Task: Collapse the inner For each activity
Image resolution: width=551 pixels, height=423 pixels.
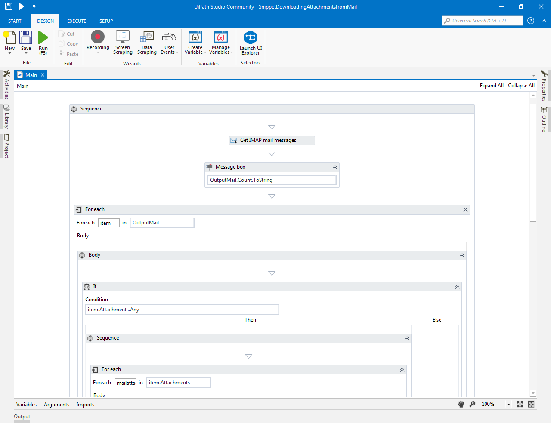Action: [402, 370]
